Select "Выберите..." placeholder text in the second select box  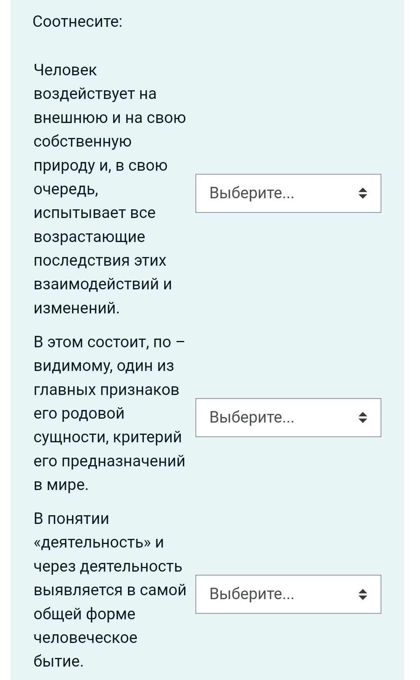252,417
